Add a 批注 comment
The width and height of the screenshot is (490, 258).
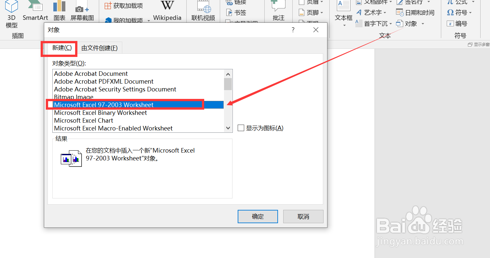[279, 11]
